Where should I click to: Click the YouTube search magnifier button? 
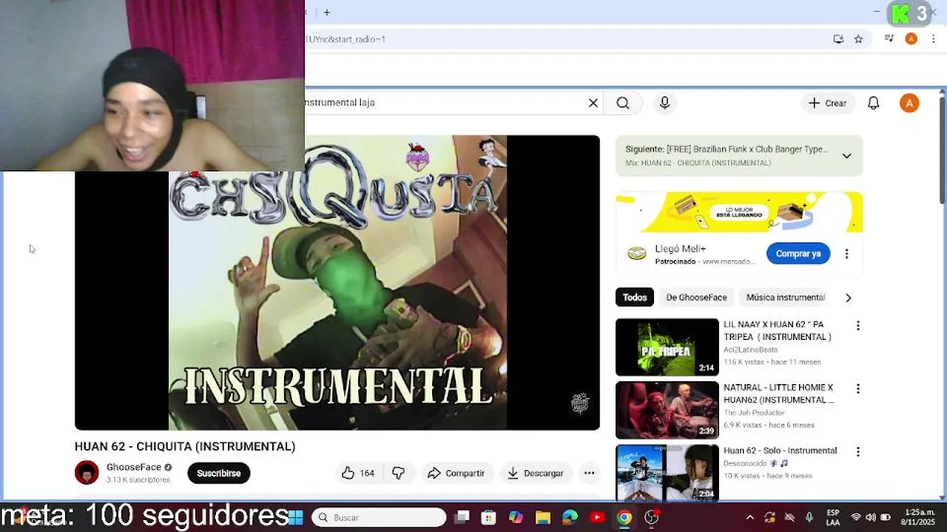(x=623, y=103)
